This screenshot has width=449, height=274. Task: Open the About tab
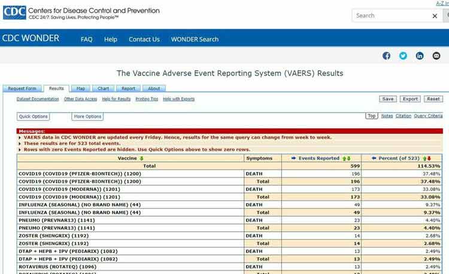(x=154, y=88)
